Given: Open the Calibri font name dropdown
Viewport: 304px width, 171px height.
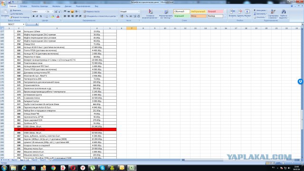Looking at the screenshot, I should tap(46, 11).
